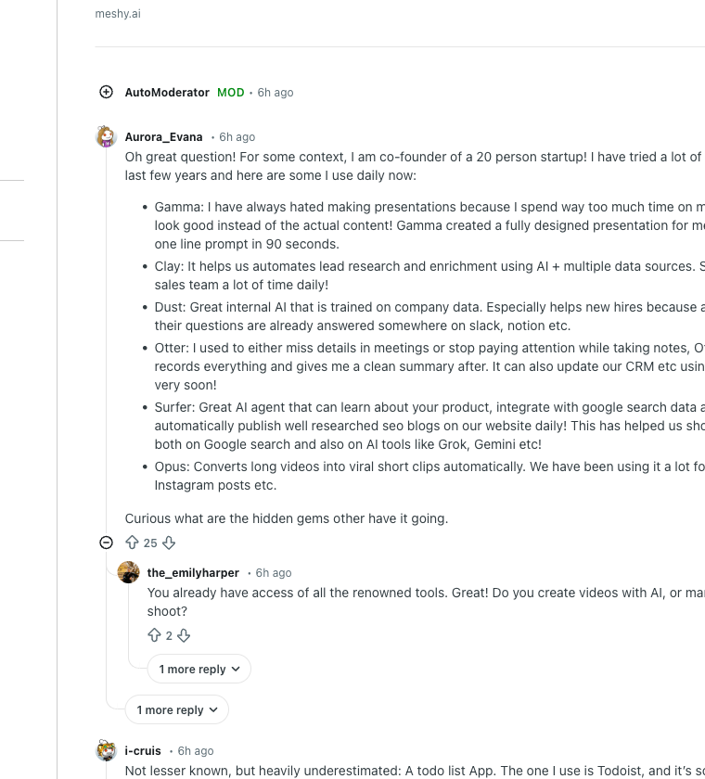Click the vote count showing 2
The height and width of the screenshot is (779, 705).
click(169, 635)
